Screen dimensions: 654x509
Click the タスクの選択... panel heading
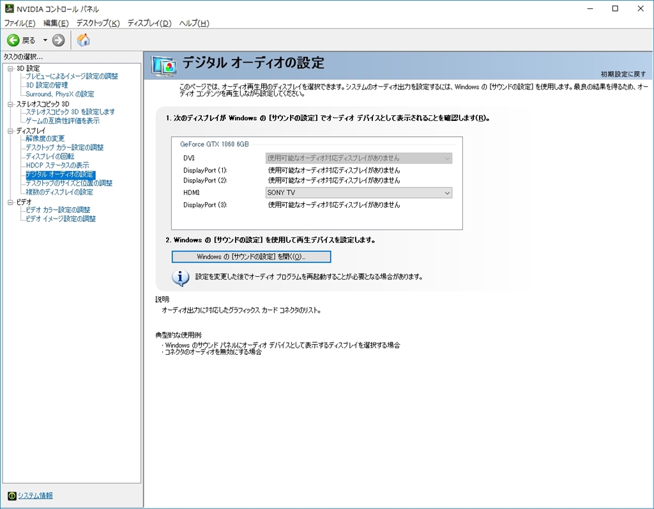pos(24,57)
